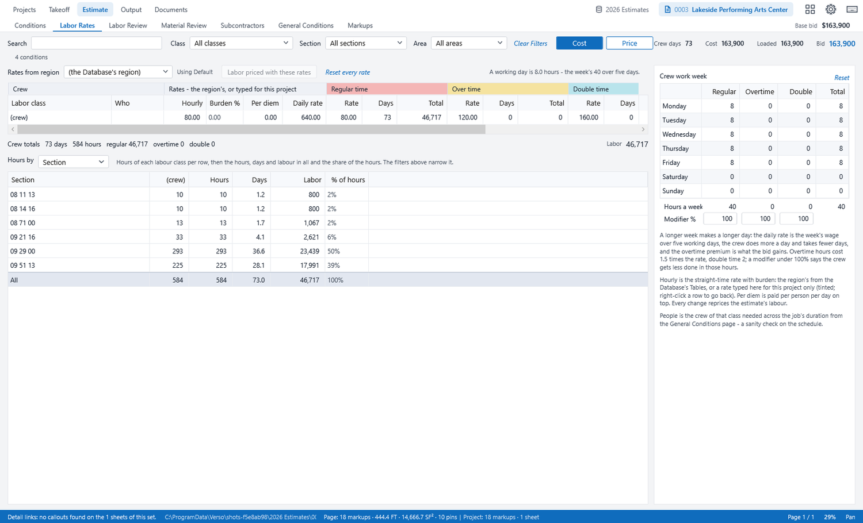Click Reset every rate link
The image size is (863, 523).
[348, 72]
